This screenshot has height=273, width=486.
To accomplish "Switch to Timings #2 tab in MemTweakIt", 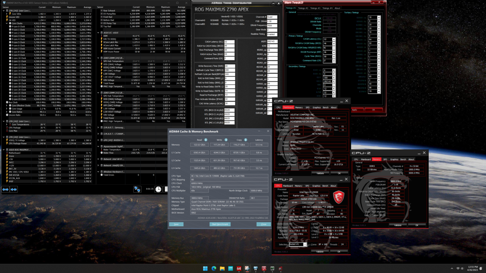I will [303, 8].
